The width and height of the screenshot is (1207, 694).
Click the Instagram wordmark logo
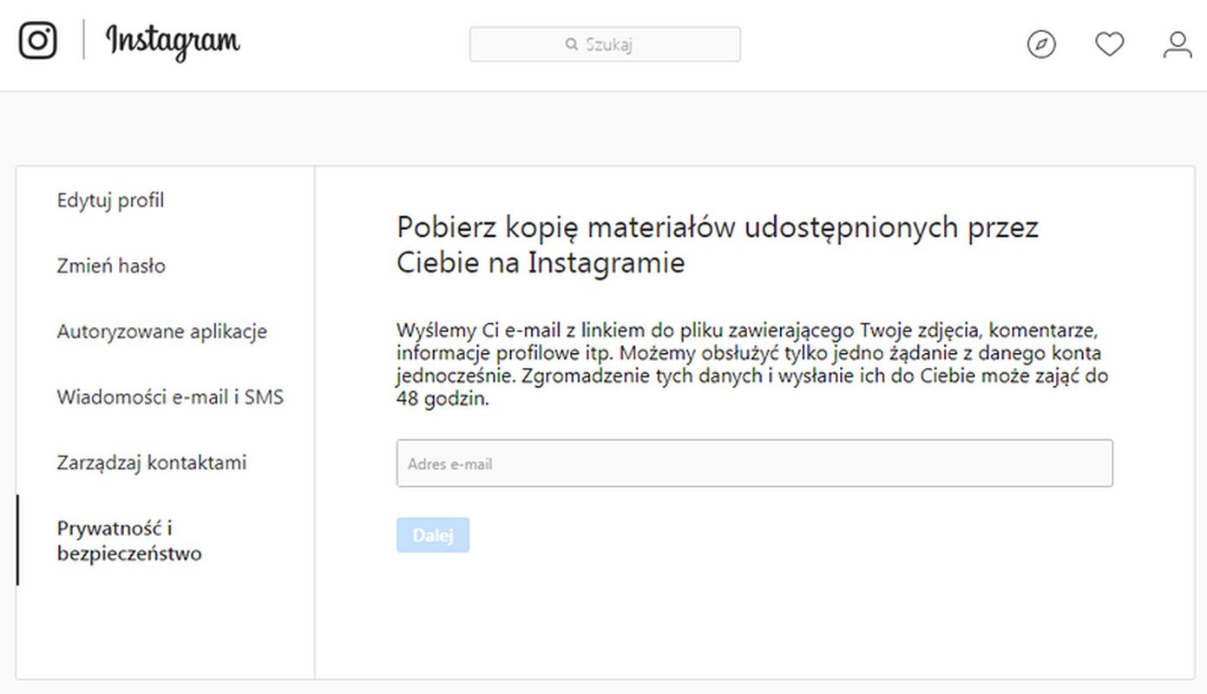173,42
